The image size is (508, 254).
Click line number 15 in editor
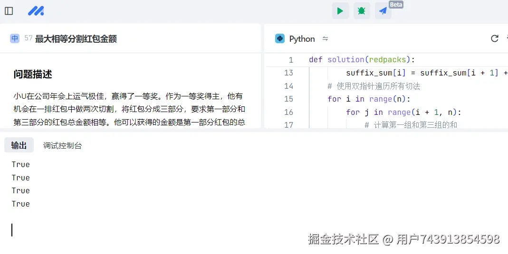coord(288,99)
